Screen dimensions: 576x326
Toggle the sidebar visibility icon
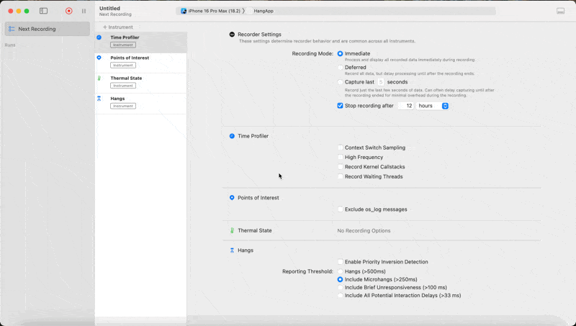click(43, 11)
